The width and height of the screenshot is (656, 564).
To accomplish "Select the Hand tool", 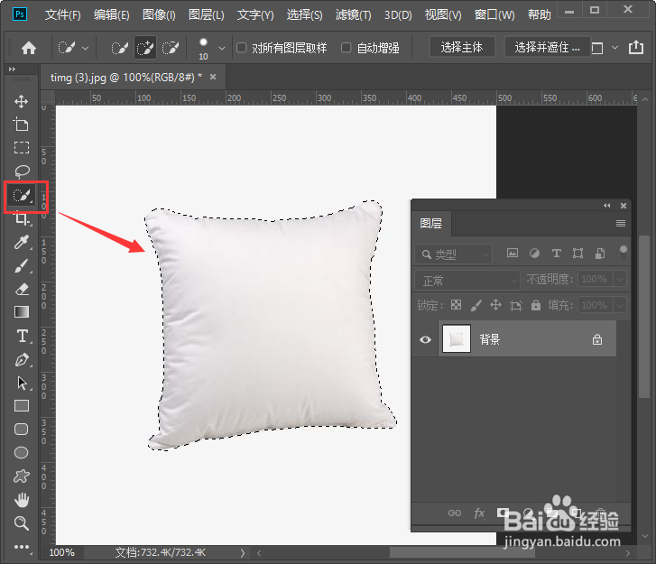I will (22, 500).
